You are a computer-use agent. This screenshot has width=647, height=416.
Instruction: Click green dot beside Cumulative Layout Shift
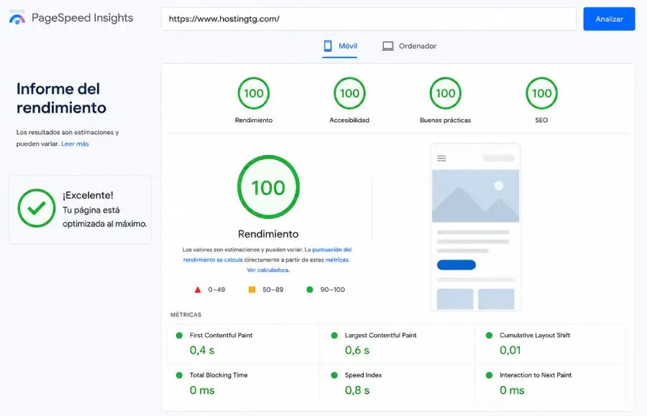coord(489,335)
